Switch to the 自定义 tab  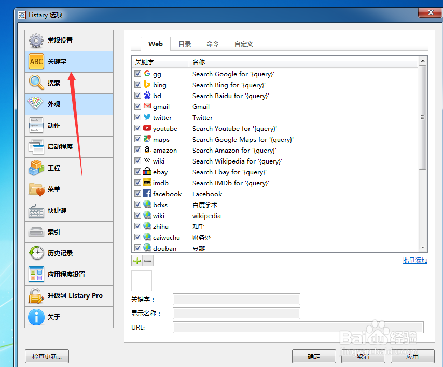(243, 44)
